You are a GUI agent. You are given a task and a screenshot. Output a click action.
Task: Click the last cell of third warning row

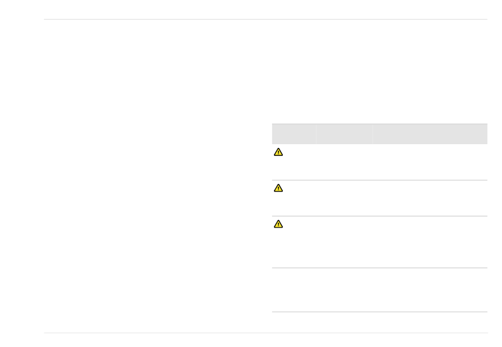(430, 242)
